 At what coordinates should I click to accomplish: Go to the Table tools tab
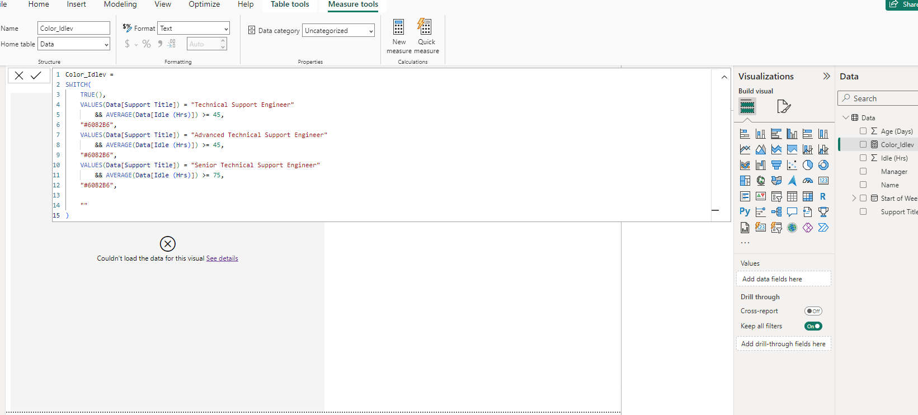coord(290,4)
